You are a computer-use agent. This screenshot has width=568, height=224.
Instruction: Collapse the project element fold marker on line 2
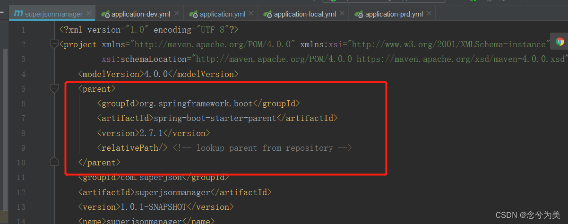pyautogui.click(x=54, y=44)
